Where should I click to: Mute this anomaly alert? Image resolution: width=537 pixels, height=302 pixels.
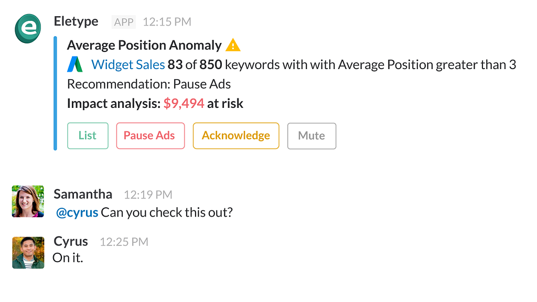(x=312, y=136)
